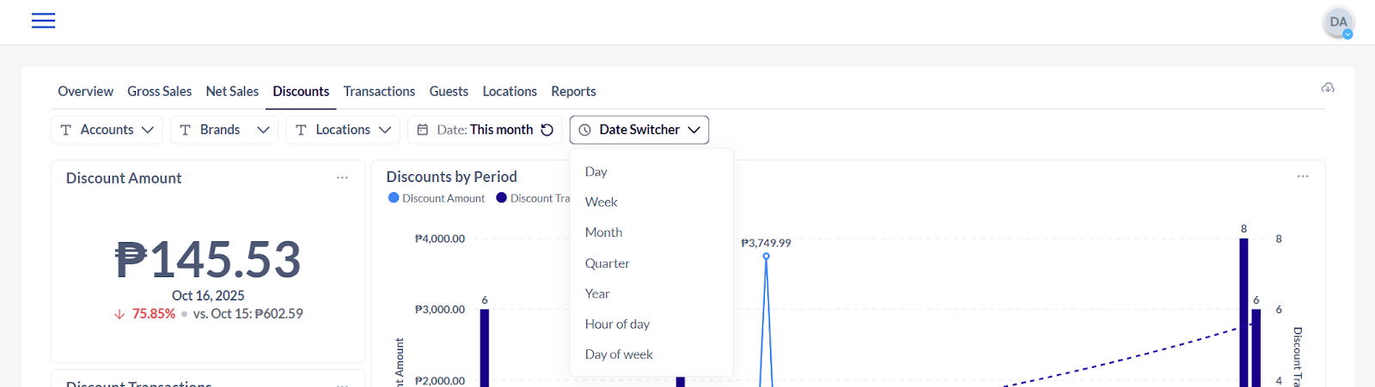Expand the Accounts filter dropdown

107,130
